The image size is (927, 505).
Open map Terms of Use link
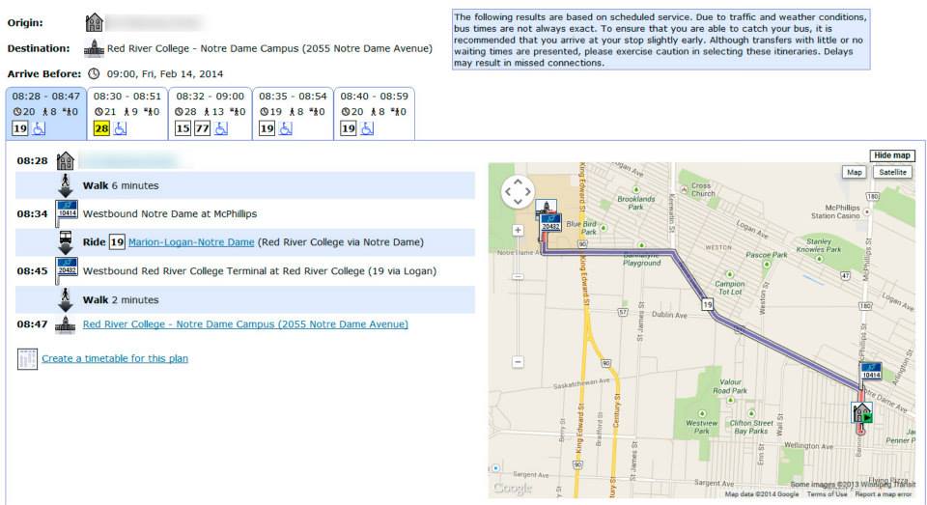click(827, 493)
